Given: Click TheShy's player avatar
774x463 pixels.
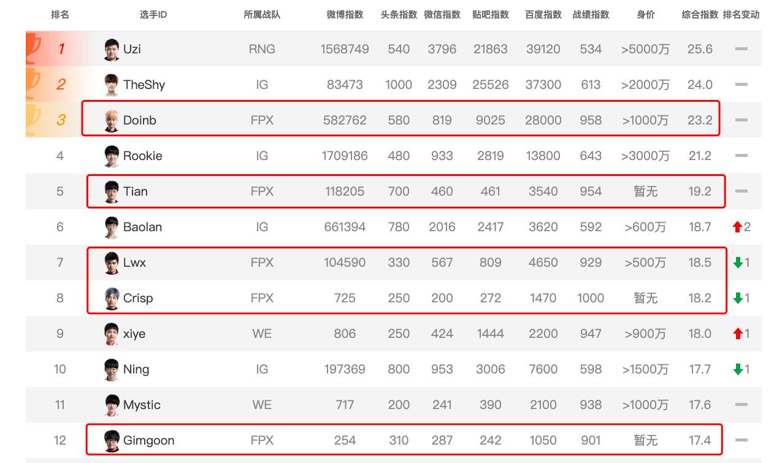Looking at the screenshot, I should (x=112, y=85).
